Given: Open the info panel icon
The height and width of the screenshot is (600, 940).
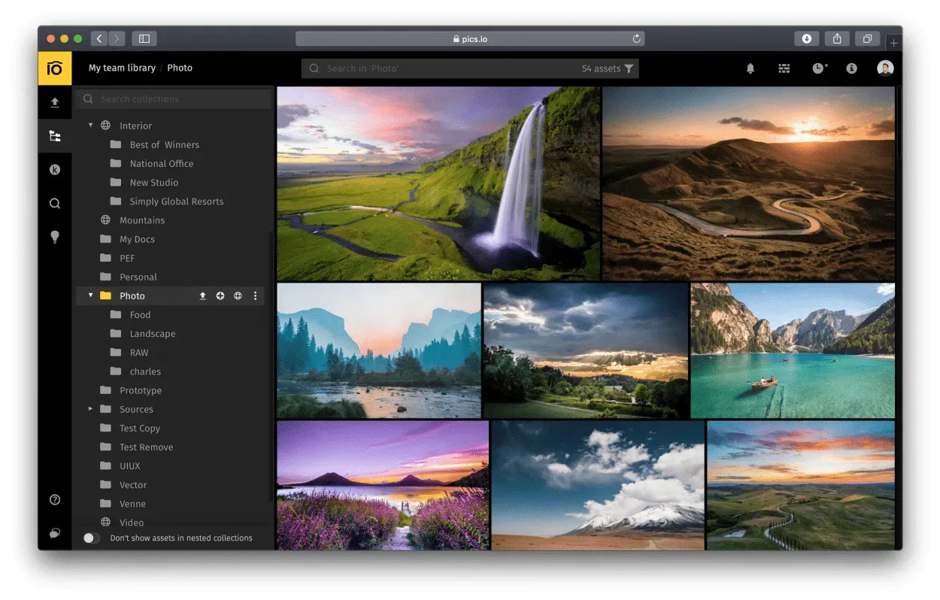Looking at the screenshot, I should (851, 68).
